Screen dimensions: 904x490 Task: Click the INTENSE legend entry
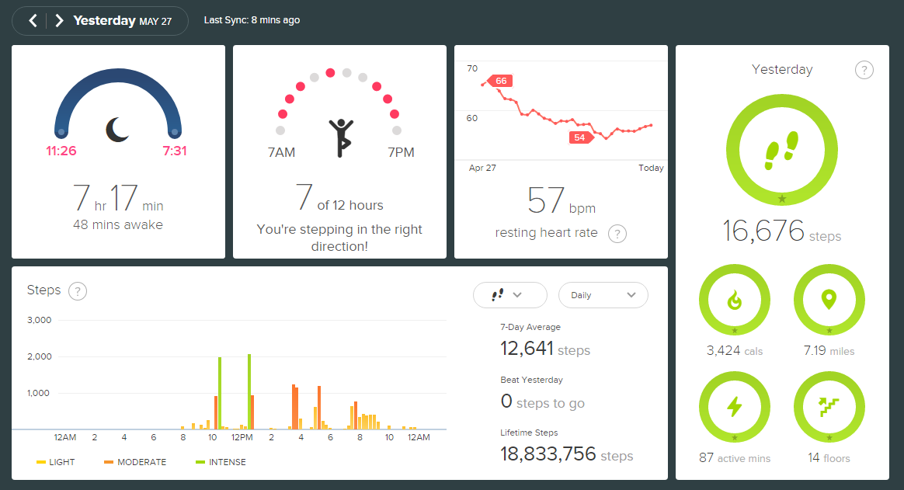[x=221, y=462]
